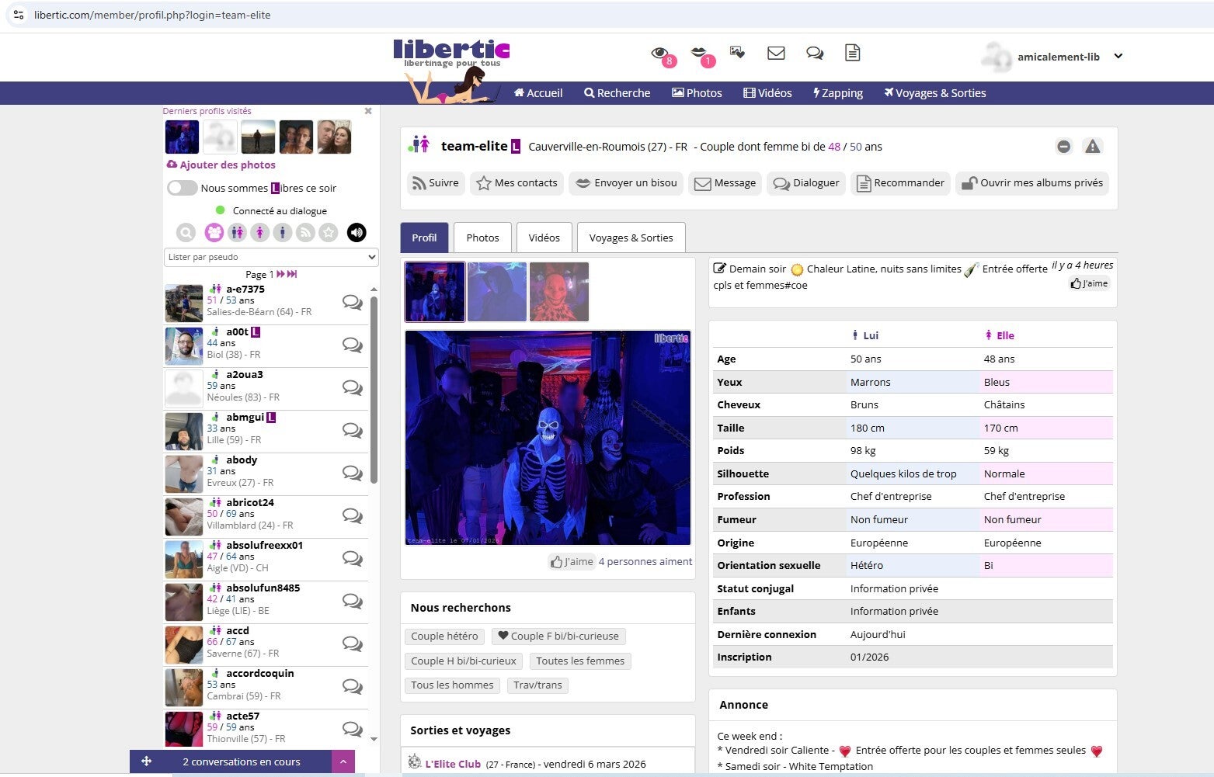Screen dimensions: 1214x777
Task: Open Vidéos in the navigation bar
Action: point(767,93)
